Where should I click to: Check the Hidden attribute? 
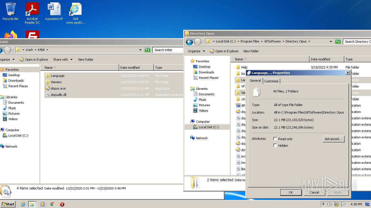(275, 146)
